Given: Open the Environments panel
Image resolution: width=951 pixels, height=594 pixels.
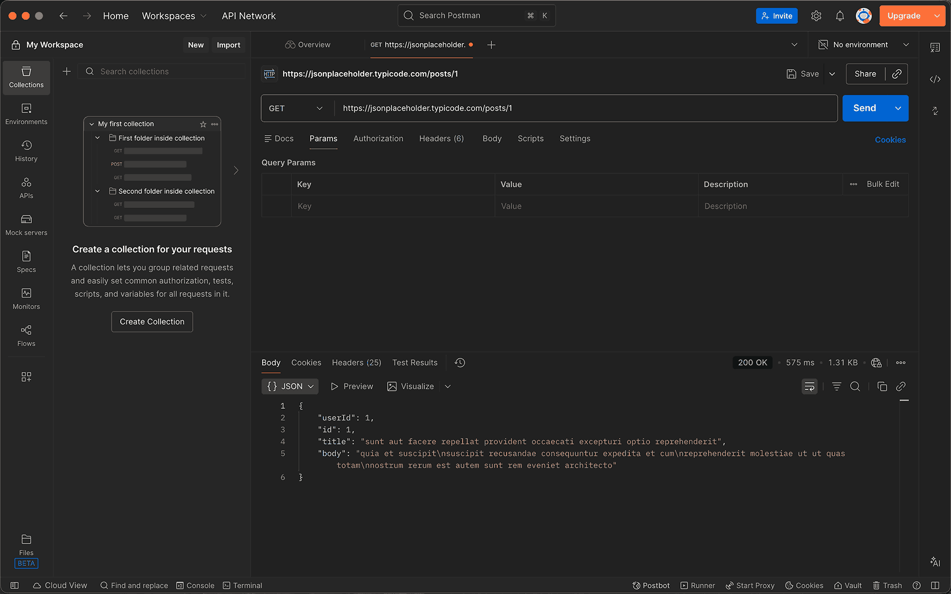Looking at the screenshot, I should click(26, 113).
